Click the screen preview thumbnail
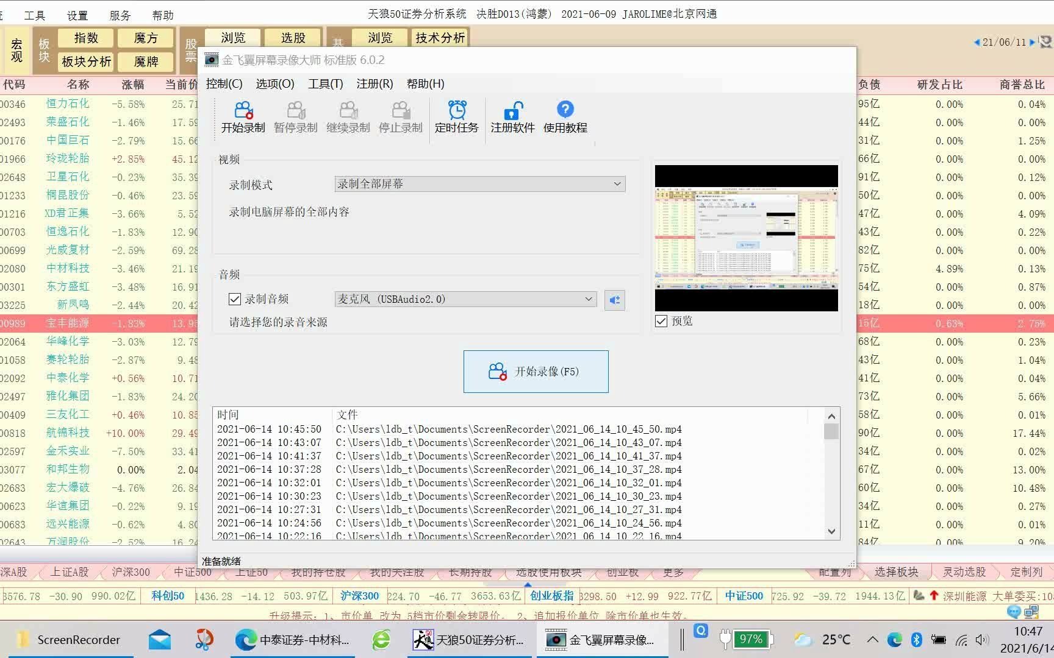1054x658 pixels. coord(747,238)
